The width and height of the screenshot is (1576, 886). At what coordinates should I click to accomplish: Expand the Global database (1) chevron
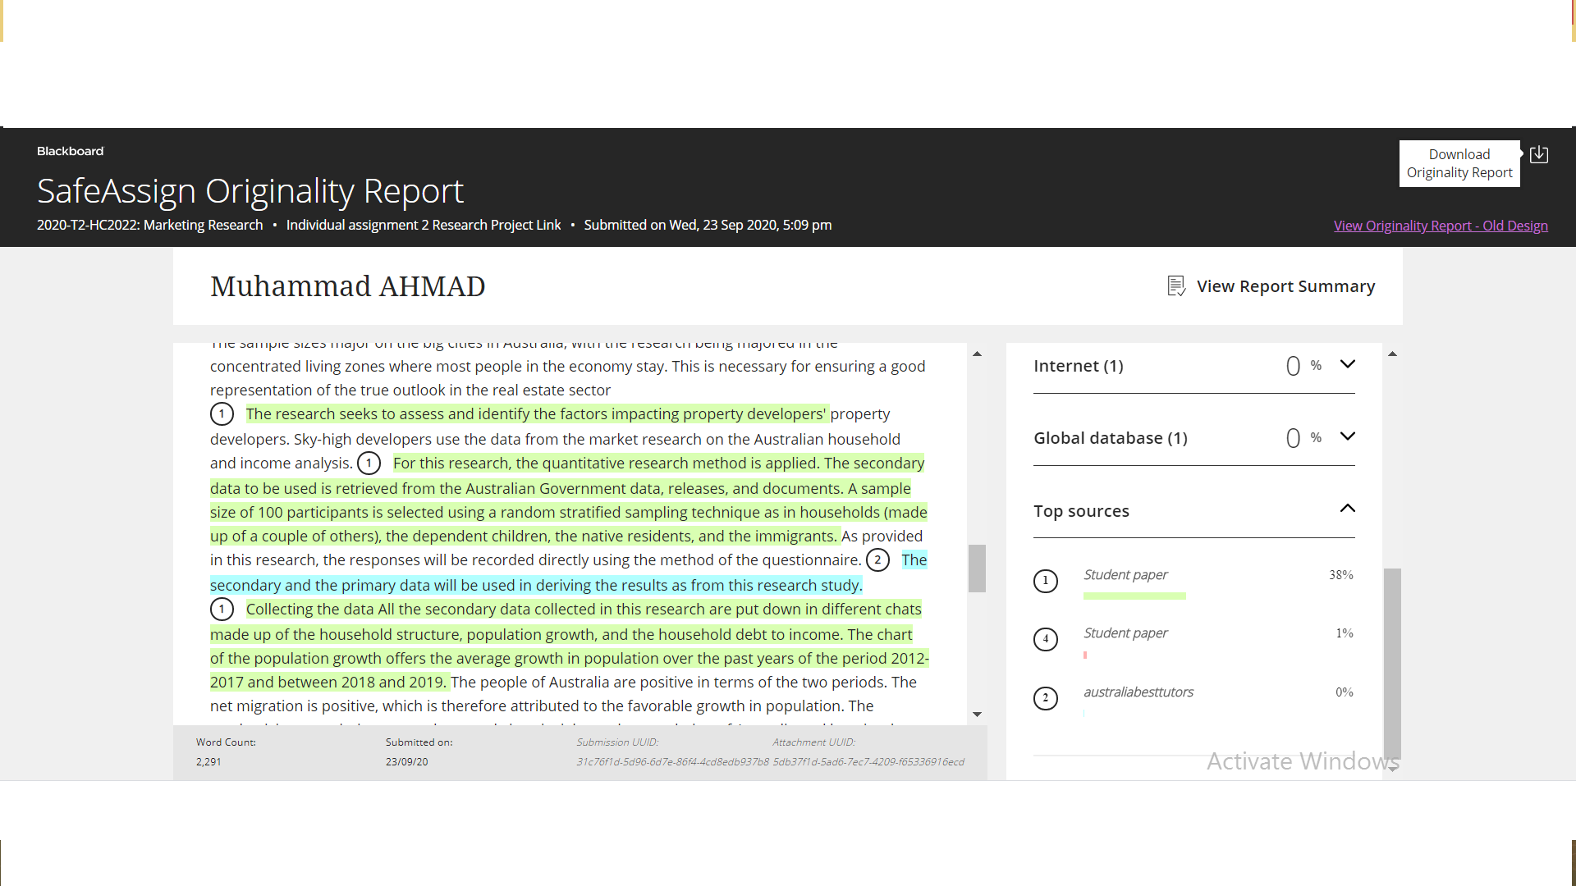[x=1347, y=436]
